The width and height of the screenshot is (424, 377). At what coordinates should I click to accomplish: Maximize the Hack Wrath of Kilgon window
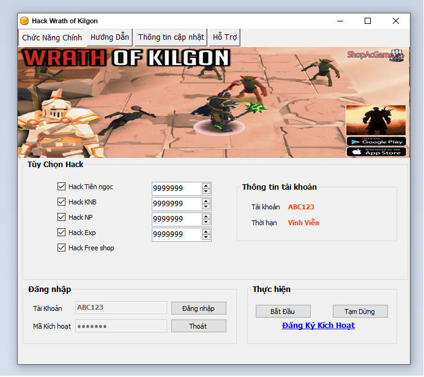[x=368, y=21]
